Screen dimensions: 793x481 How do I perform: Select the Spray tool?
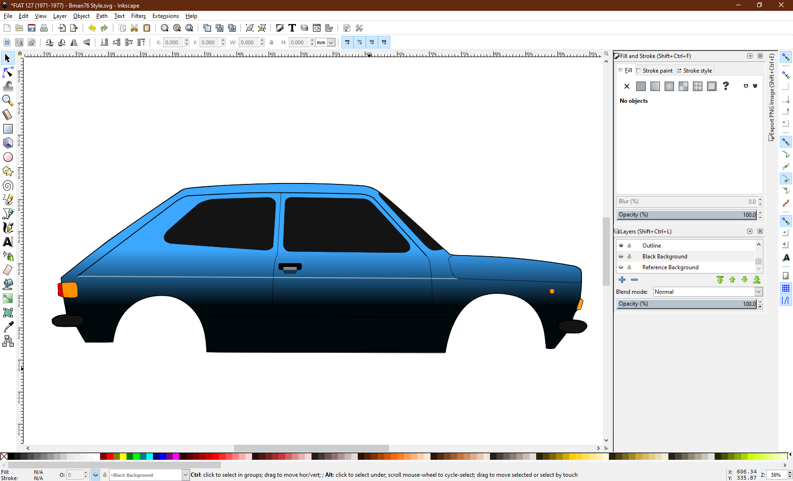tap(8, 256)
